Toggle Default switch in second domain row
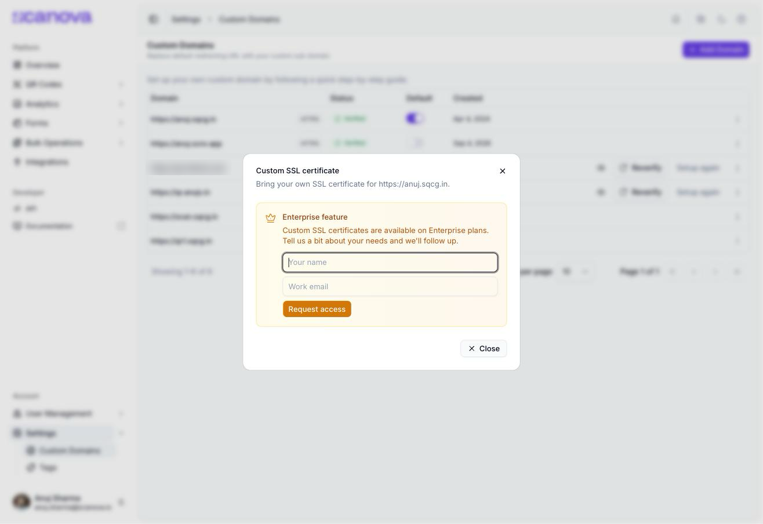This screenshot has height=524, width=763. pyautogui.click(x=415, y=143)
